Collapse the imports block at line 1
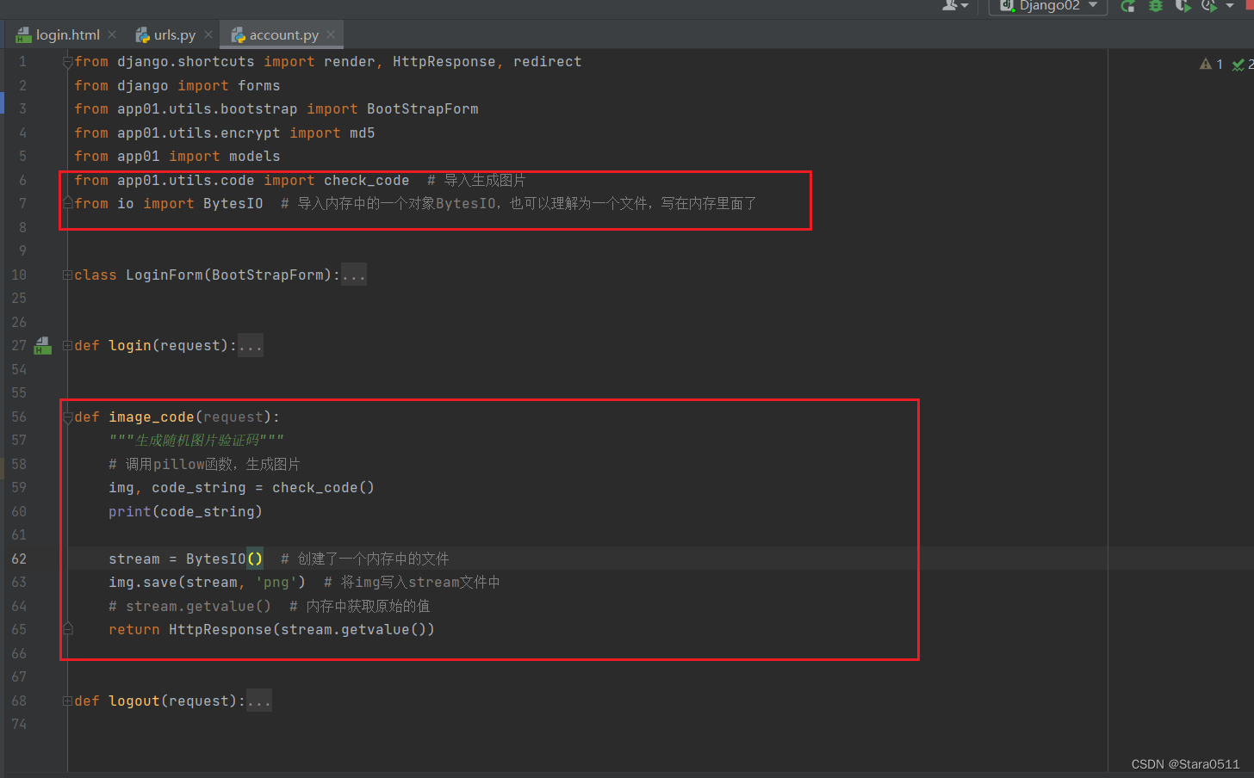Image resolution: width=1254 pixels, height=778 pixels. tap(67, 62)
